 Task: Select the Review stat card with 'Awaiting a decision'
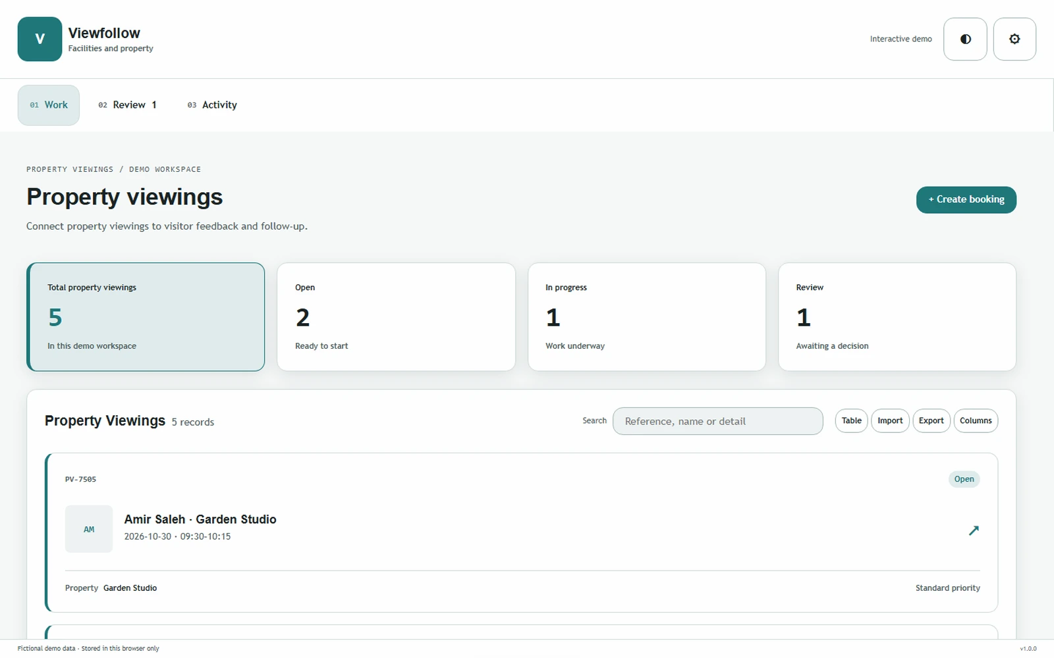click(x=897, y=316)
